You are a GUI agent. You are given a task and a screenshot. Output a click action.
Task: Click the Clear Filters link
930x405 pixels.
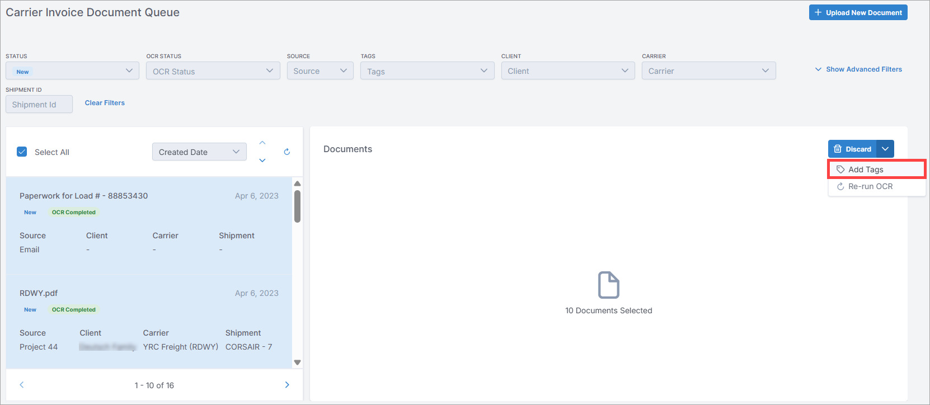pos(105,103)
